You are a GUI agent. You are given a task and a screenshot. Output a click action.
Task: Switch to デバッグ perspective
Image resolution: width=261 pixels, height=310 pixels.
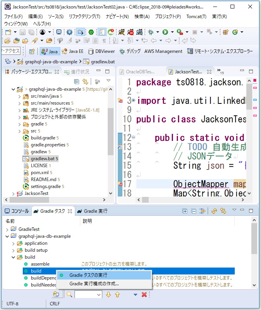tap(130, 51)
